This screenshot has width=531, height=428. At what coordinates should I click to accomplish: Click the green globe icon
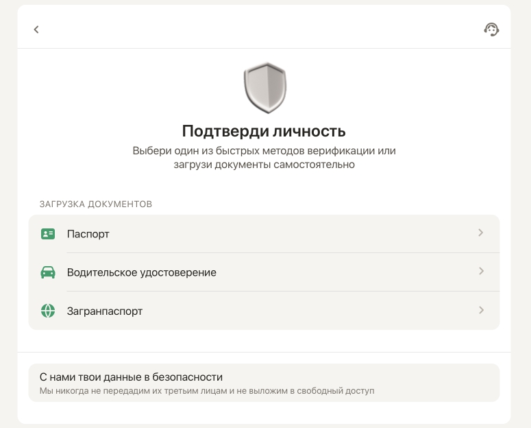48,311
